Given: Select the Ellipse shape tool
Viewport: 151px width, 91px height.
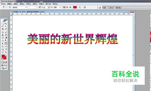Looking at the screenshot, I should click(6, 46).
